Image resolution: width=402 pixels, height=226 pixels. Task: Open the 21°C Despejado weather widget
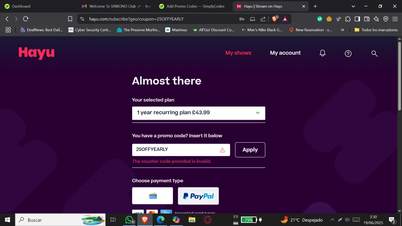click(302, 220)
